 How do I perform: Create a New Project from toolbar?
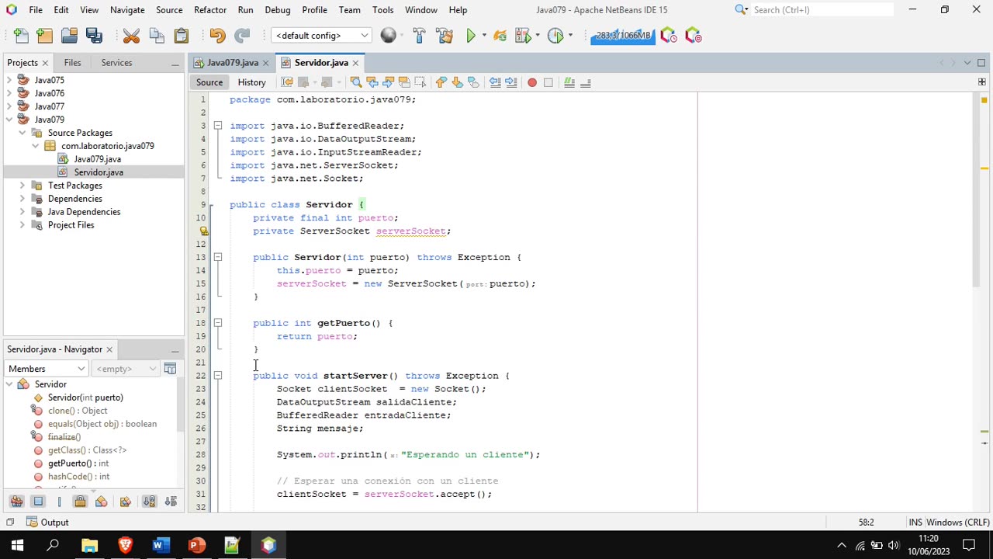click(44, 36)
